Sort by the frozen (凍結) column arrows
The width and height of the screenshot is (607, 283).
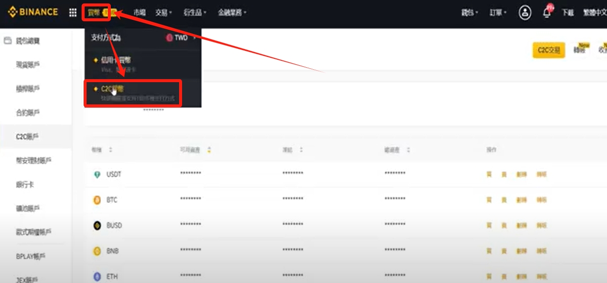click(x=301, y=149)
